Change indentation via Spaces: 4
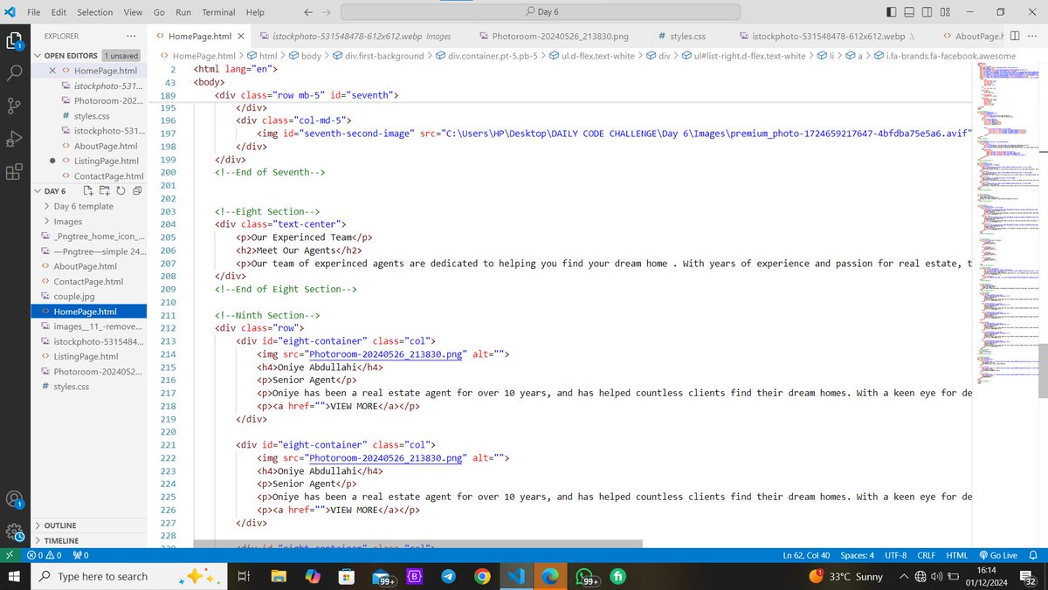The width and height of the screenshot is (1048, 590). coord(857,555)
